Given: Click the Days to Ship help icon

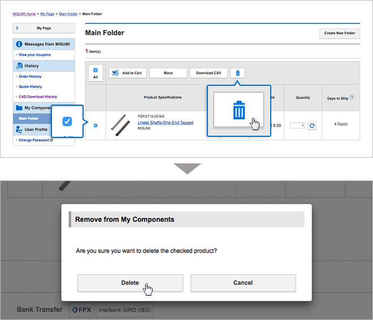Looking at the screenshot, I should point(352,97).
